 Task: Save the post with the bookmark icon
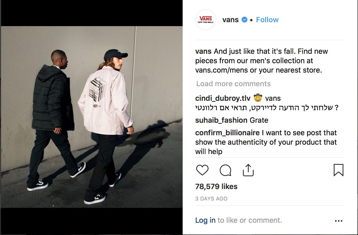(338, 170)
